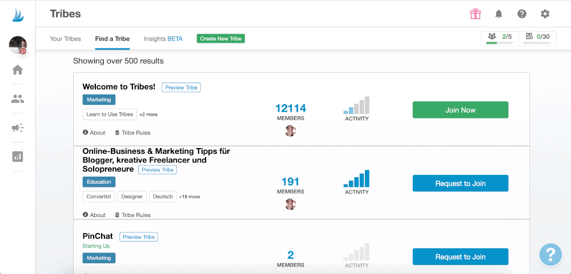
Task: Switch to Your Tribes tab
Action: pos(65,39)
